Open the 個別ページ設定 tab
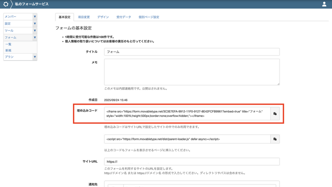This screenshot has width=332, height=187. pos(149,17)
